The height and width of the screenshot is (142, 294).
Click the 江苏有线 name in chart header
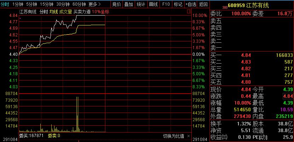click(x=28, y=12)
